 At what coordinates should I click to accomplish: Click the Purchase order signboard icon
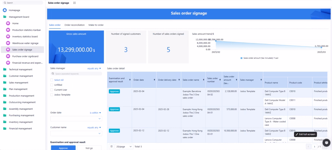point(8,56)
